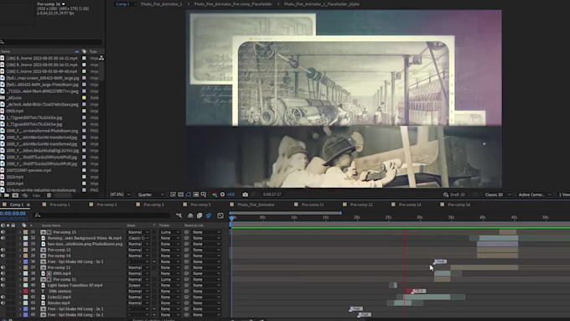
Task: Hide the Light Swipe Transition 07.mp4 layer
Action: click(x=3, y=285)
